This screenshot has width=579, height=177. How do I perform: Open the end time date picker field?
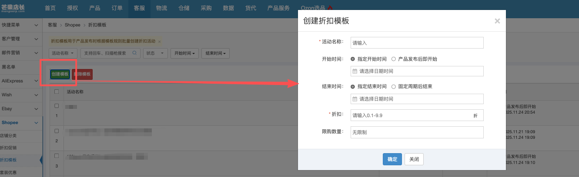(x=417, y=99)
